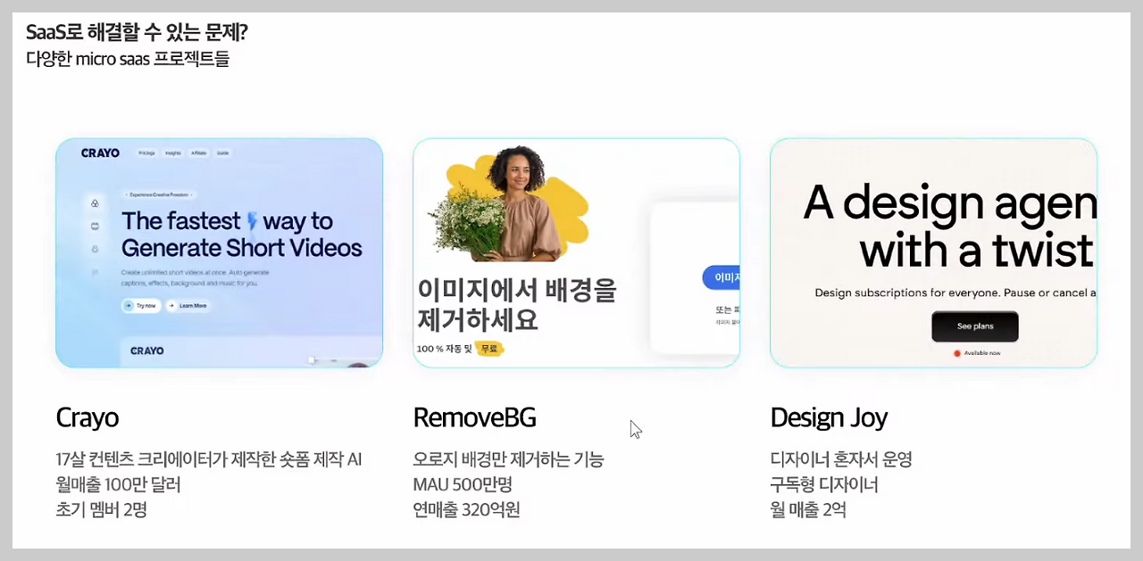The image size is (1143, 561).
Task: Click the '연매출 320억원' line
Action: [x=467, y=510]
